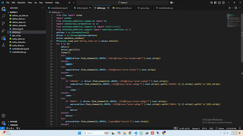Open the Search view in activity bar

4,16
